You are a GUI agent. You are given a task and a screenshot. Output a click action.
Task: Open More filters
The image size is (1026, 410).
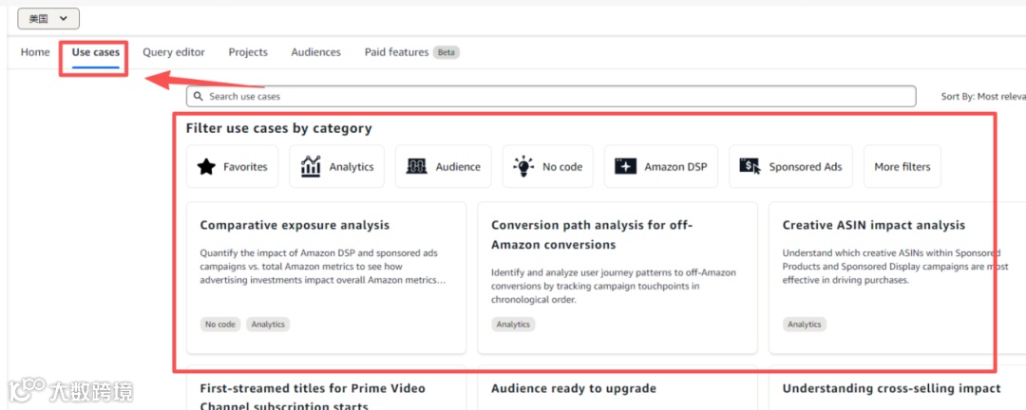coord(902,167)
